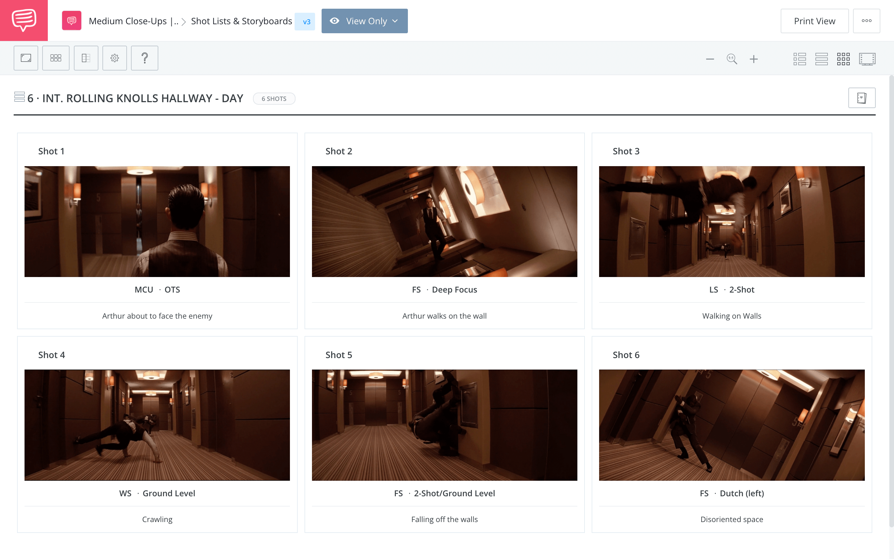This screenshot has width=894, height=559.
Task: Switch to list-with-thumbnails view
Action: [799, 59]
